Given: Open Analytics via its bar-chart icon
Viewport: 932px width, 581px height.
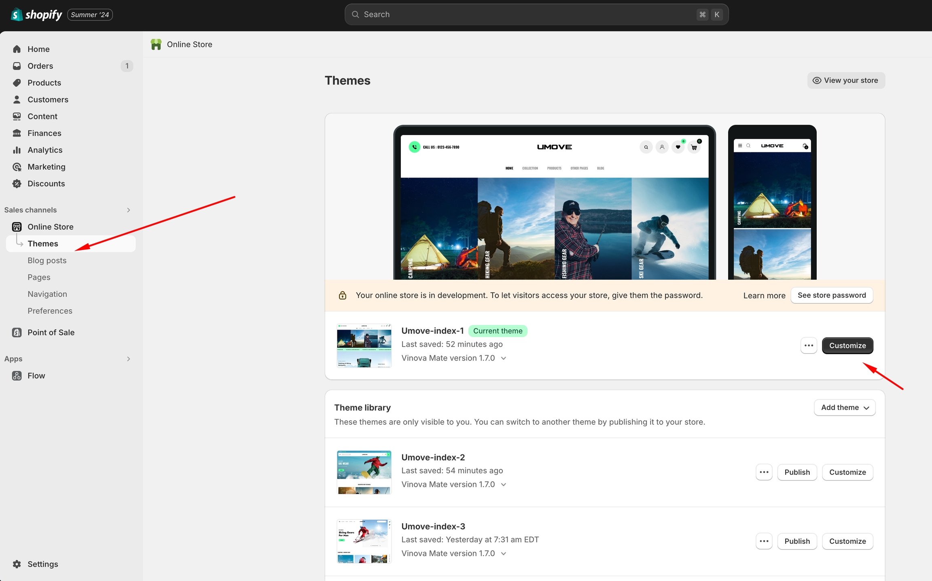Looking at the screenshot, I should click(17, 150).
